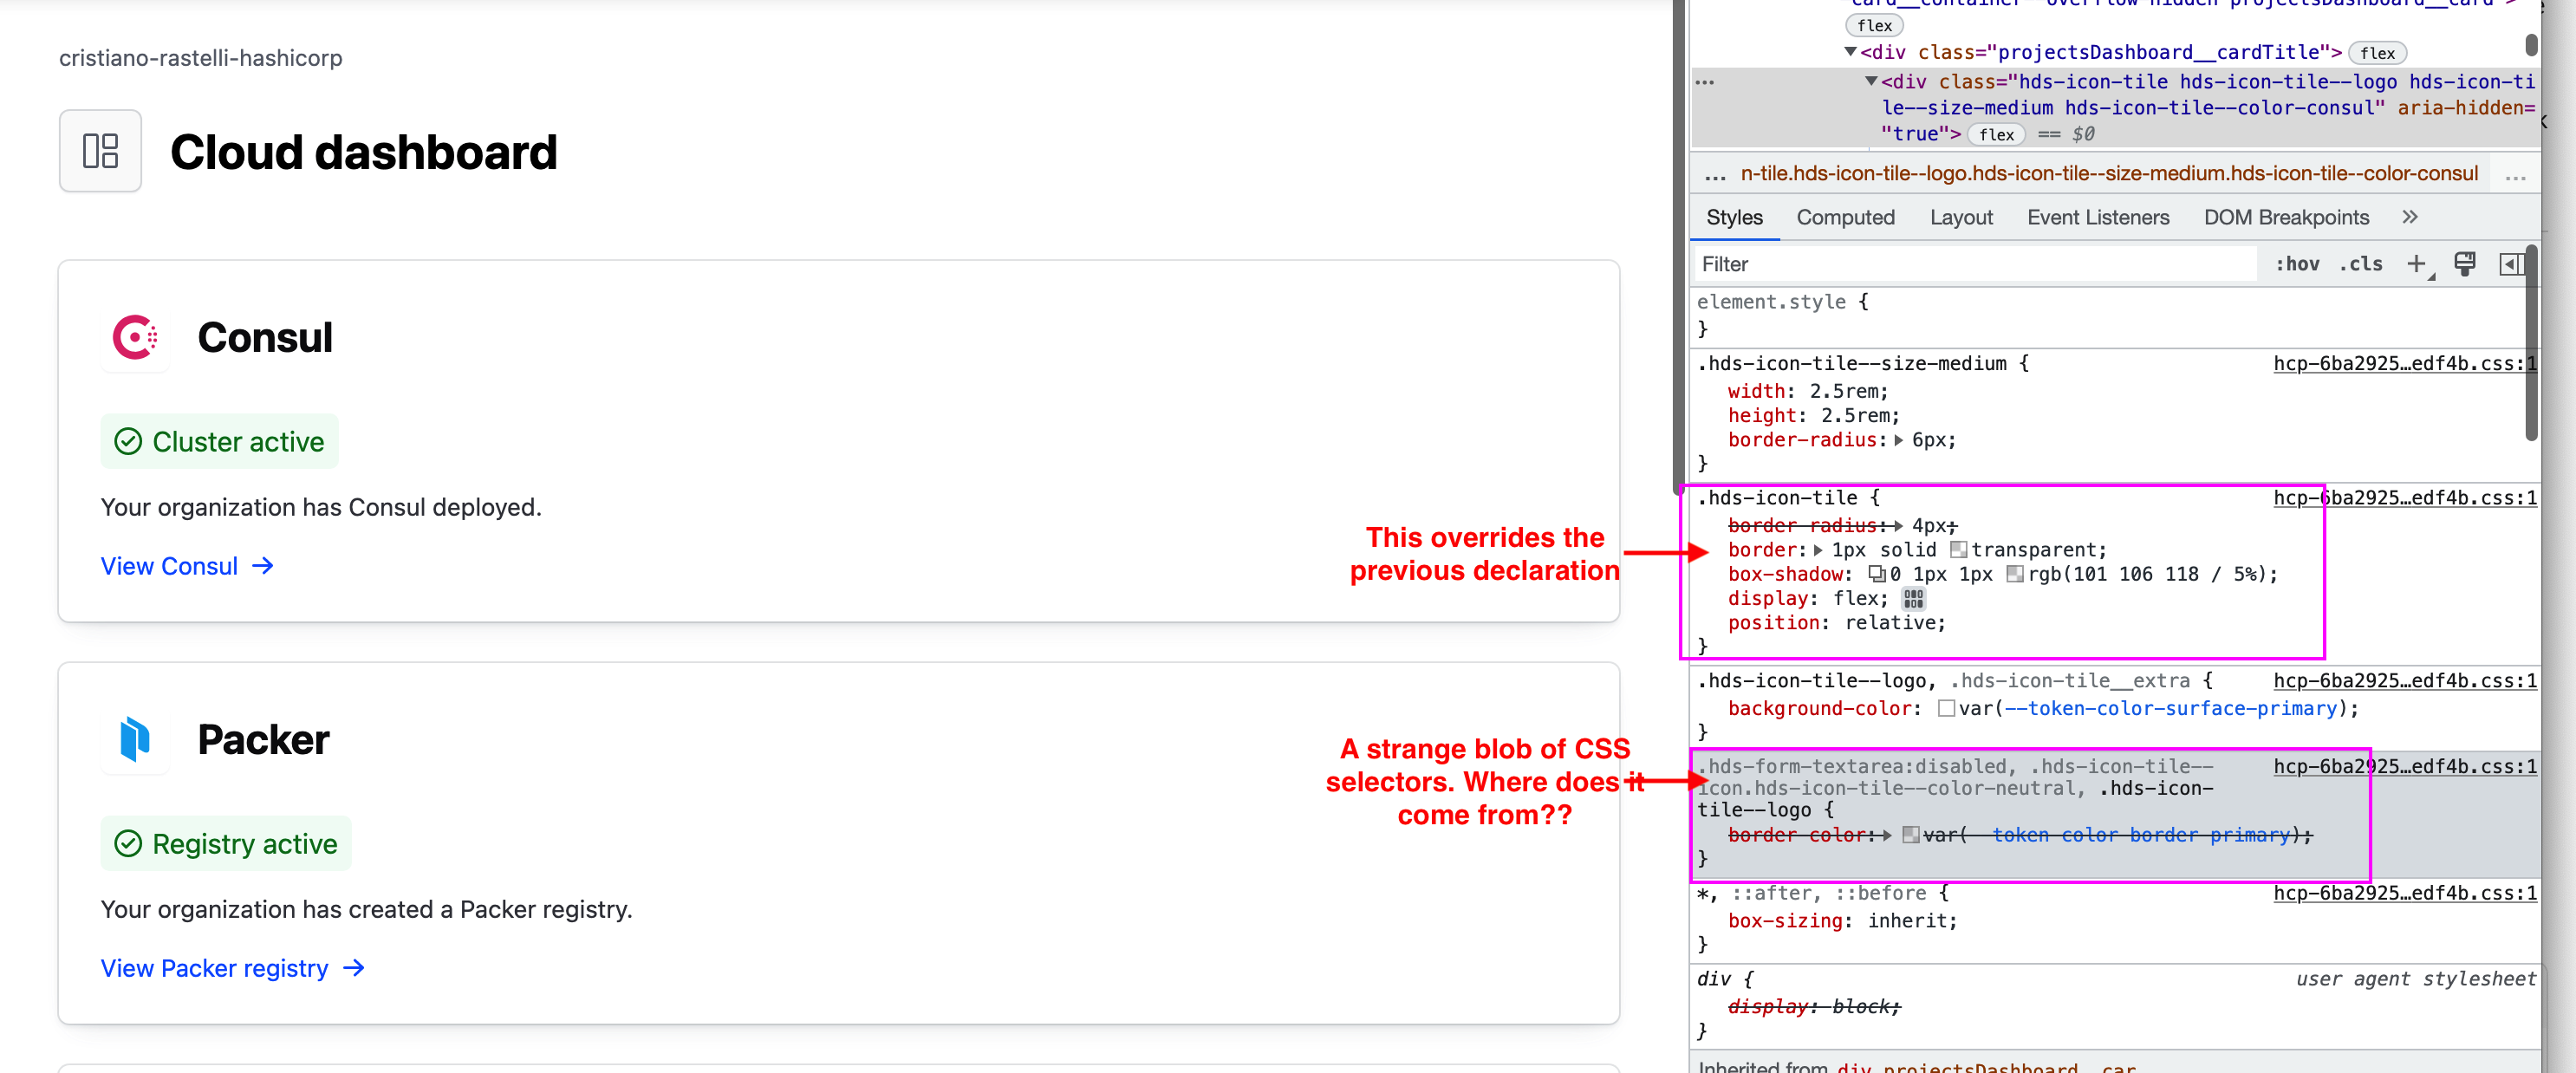2576x1073 pixels.
Task: Click the new style rule plus icon
Action: 2418,263
